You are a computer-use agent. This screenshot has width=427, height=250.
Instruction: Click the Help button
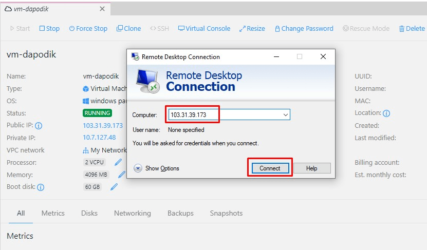click(312, 168)
